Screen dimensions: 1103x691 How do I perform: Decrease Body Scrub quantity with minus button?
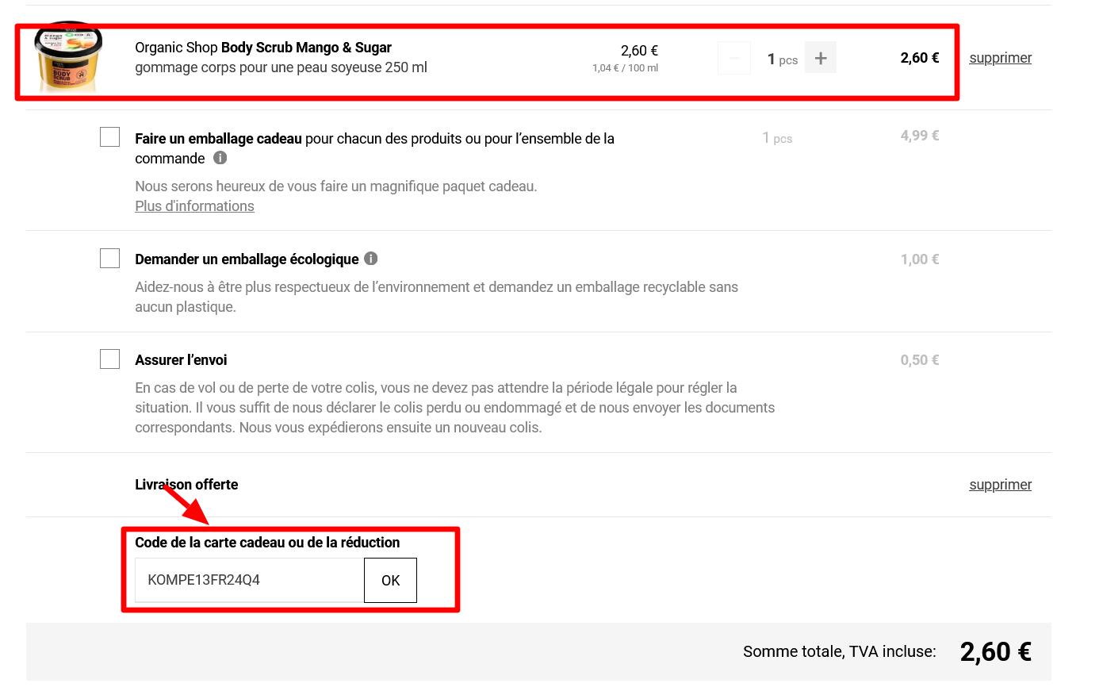coord(734,58)
